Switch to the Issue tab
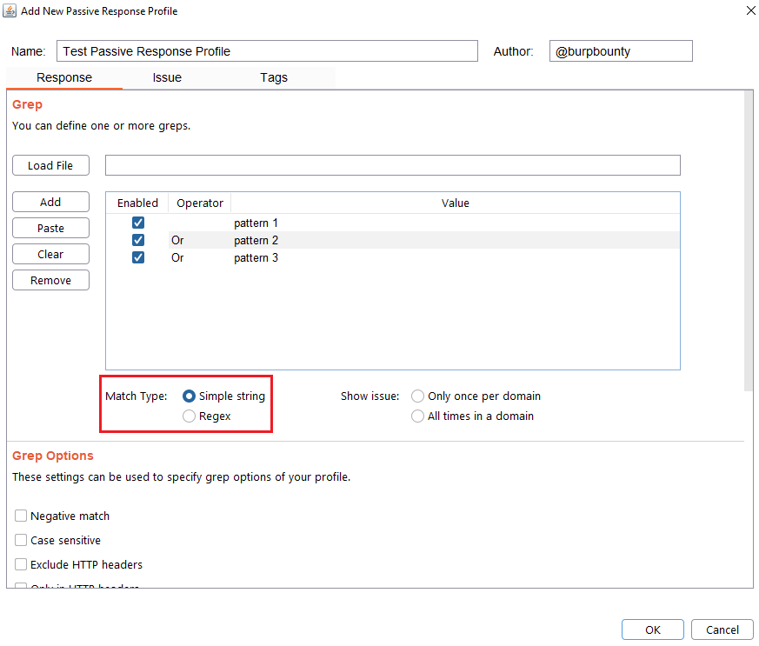Viewport: 759px width, 646px height. click(x=167, y=77)
